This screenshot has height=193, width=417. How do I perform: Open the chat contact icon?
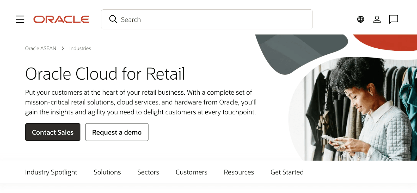point(394,19)
